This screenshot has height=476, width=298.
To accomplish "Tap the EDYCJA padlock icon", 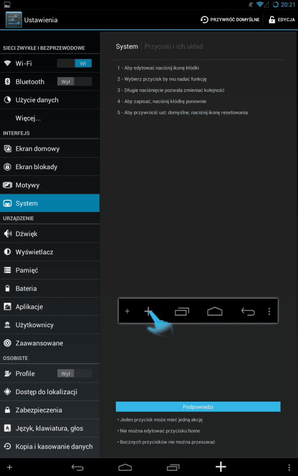I will [x=271, y=20].
